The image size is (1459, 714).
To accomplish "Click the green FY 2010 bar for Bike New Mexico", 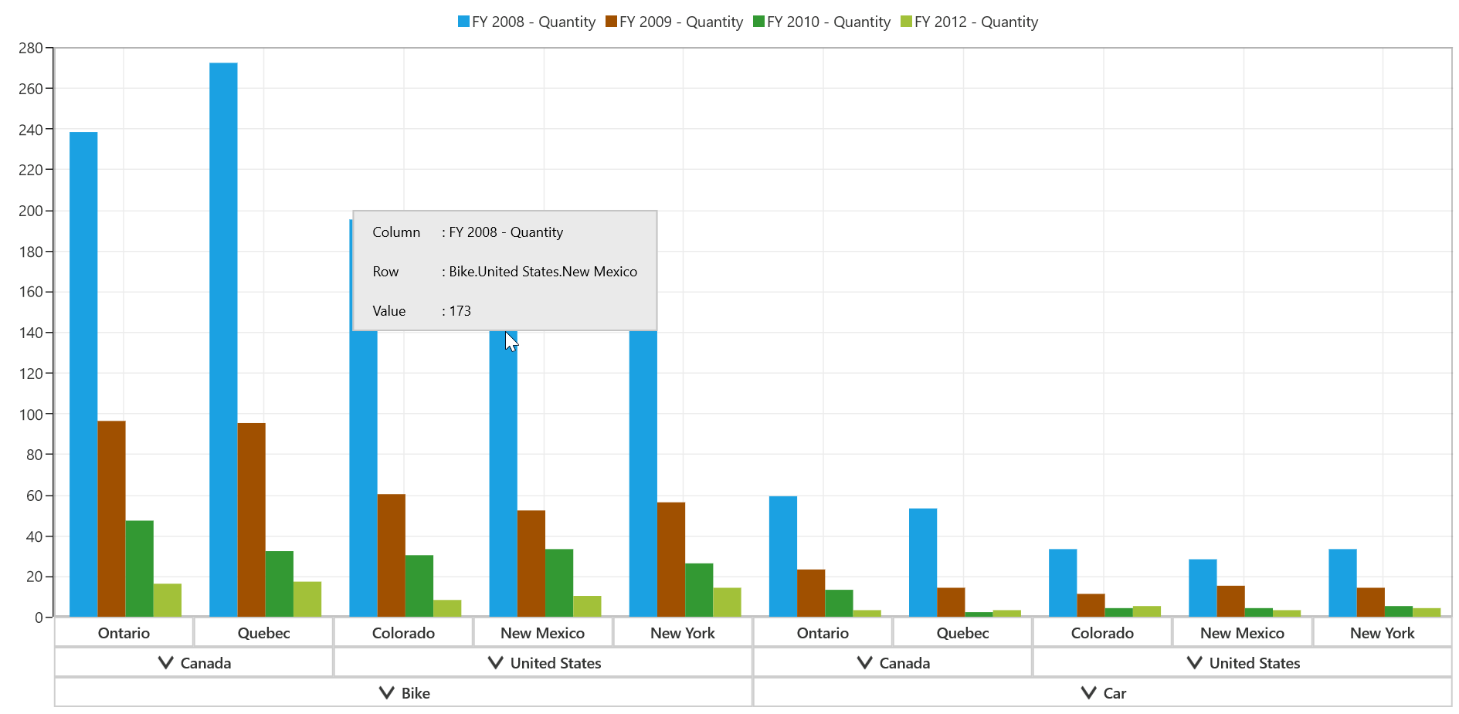I will [x=559, y=583].
